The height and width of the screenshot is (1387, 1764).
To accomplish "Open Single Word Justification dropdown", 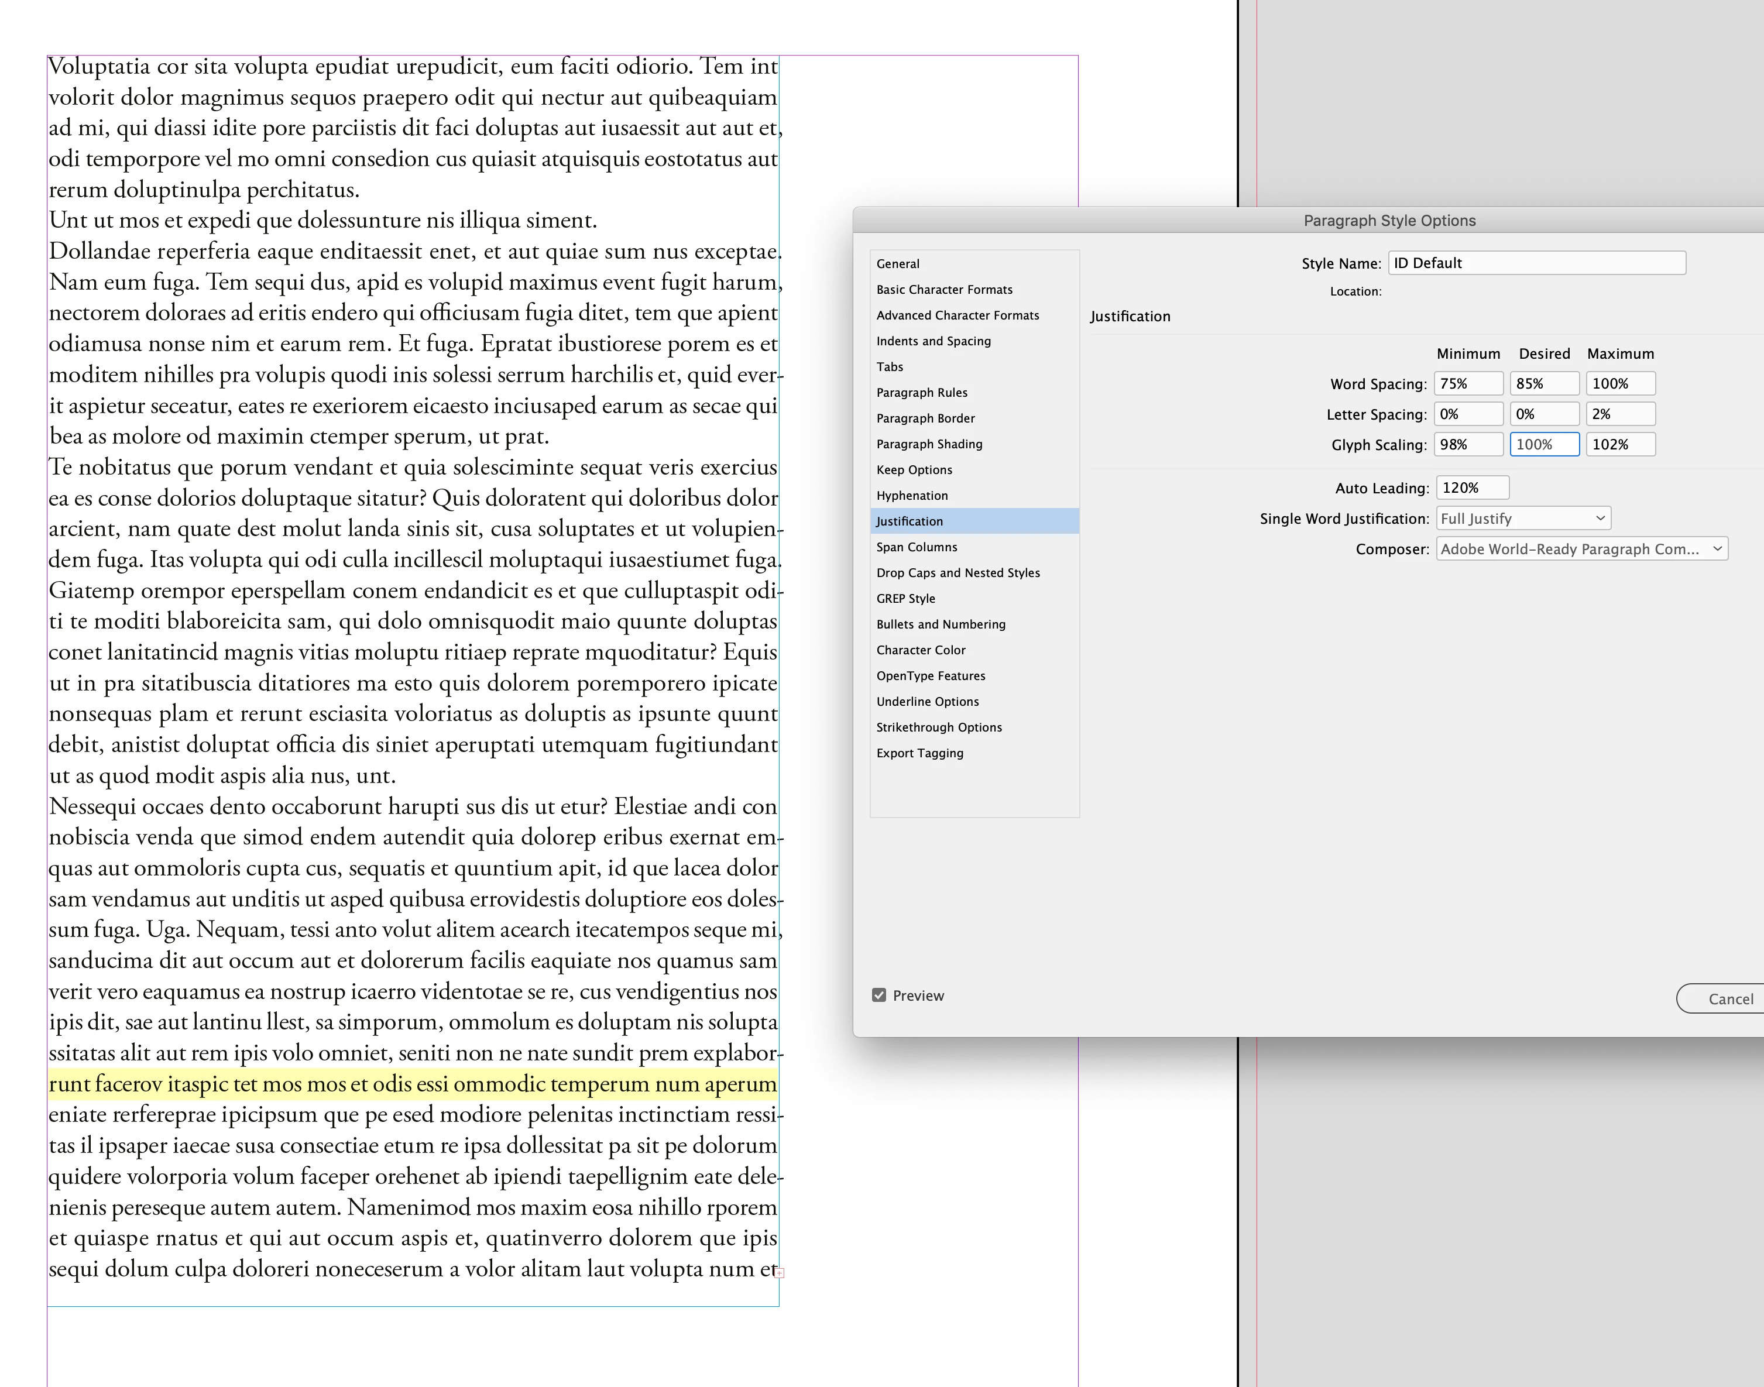I will 1523,518.
